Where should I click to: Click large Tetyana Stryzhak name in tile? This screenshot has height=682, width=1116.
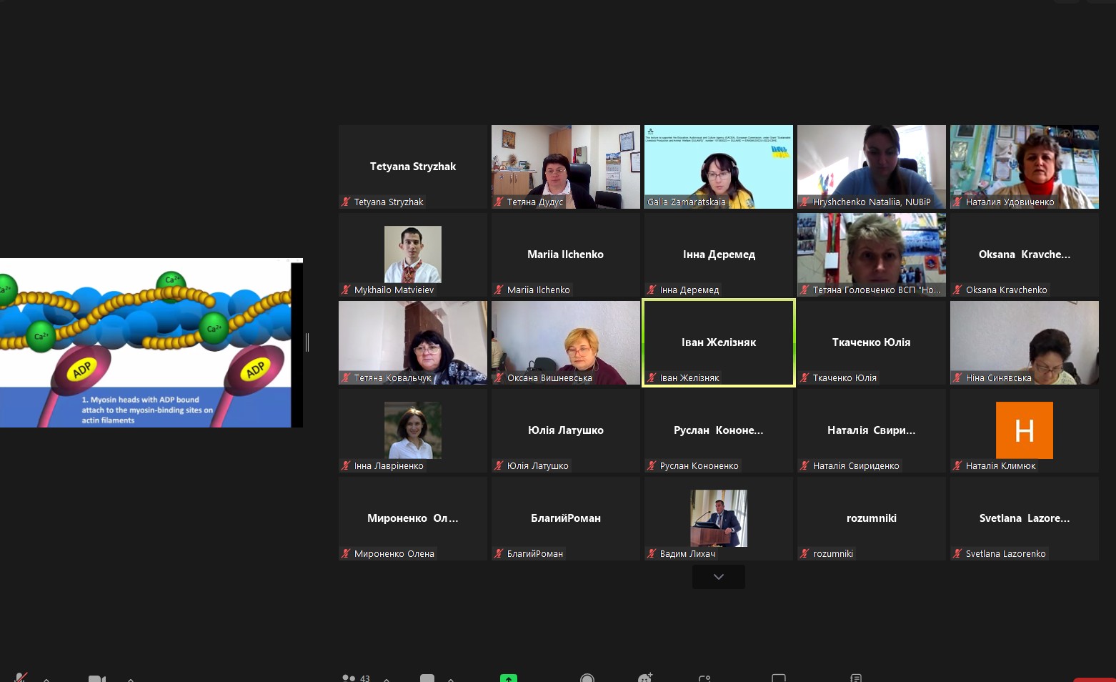click(x=413, y=167)
